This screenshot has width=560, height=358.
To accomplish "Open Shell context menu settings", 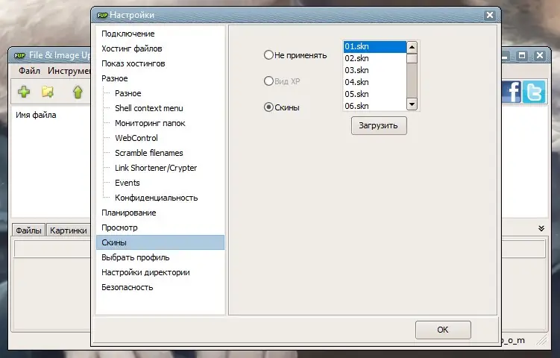I will click(x=149, y=108).
